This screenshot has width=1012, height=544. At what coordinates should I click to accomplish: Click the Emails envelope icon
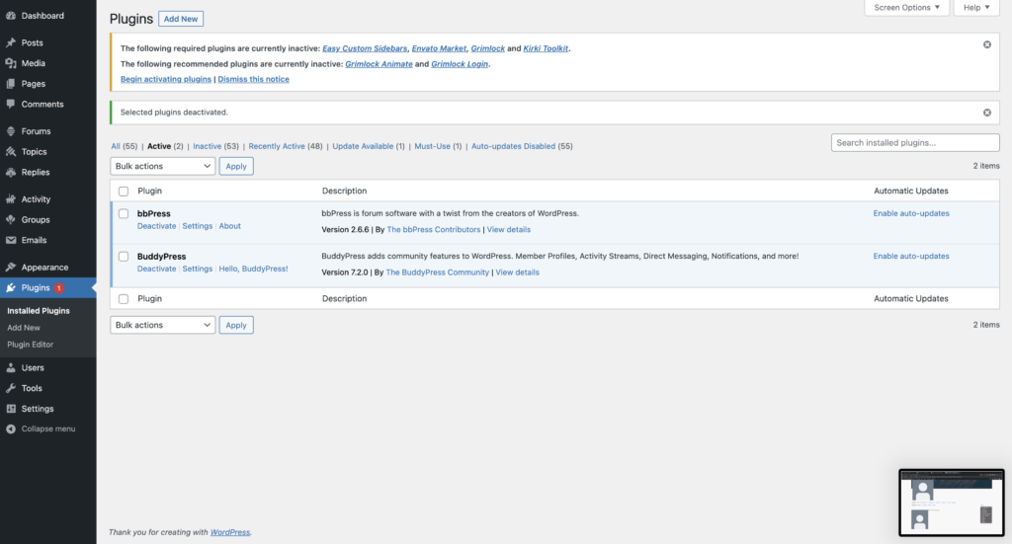tap(11, 240)
